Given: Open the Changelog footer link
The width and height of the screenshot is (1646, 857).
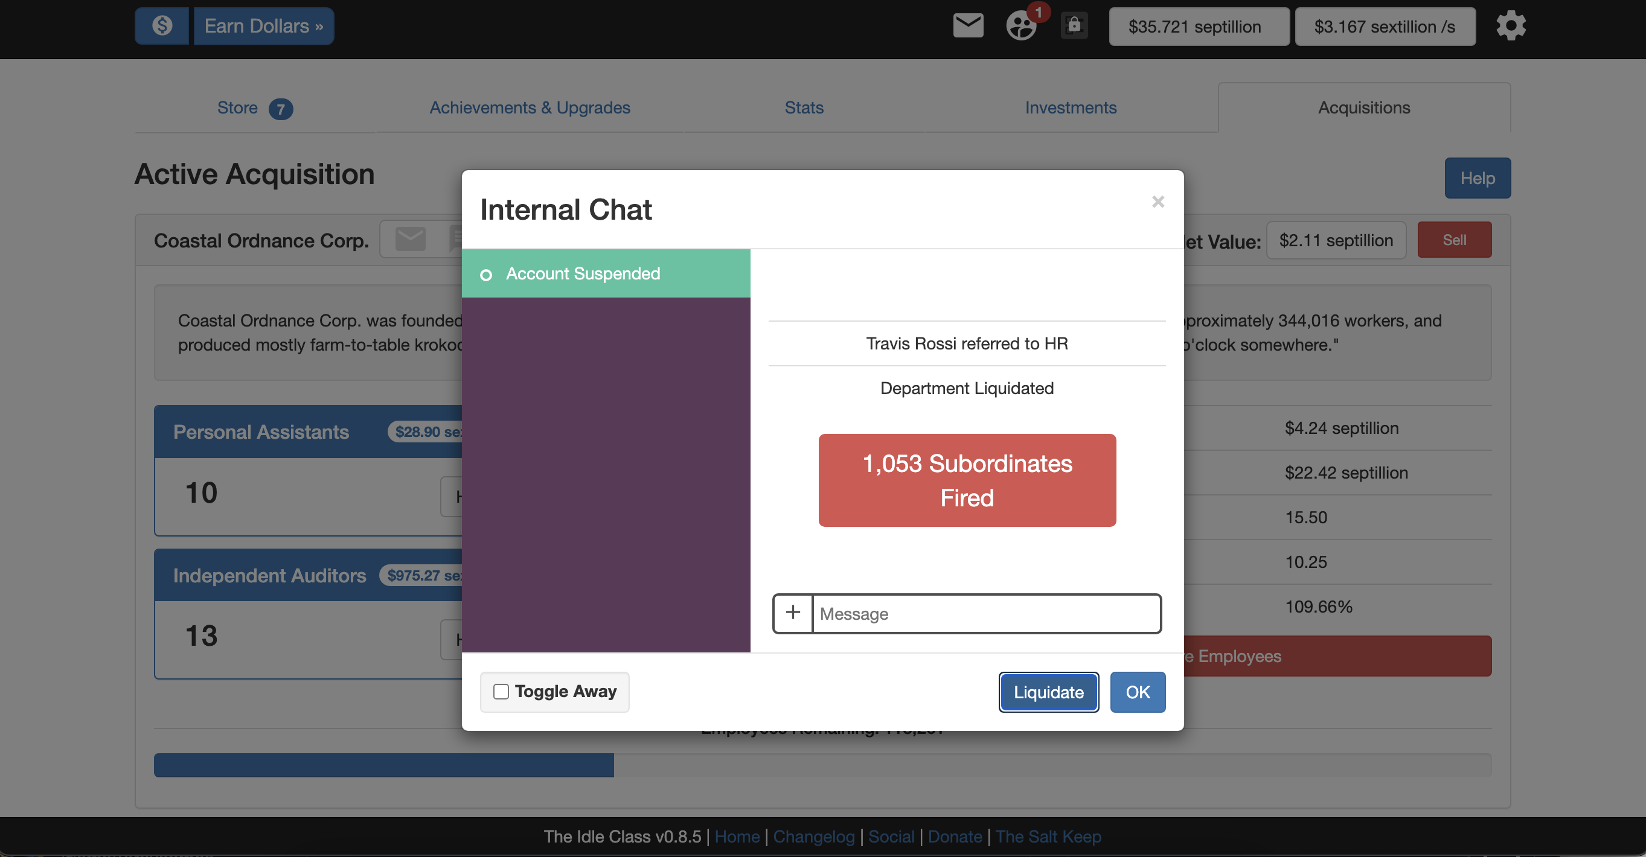Looking at the screenshot, I should [x=813, y=836].
